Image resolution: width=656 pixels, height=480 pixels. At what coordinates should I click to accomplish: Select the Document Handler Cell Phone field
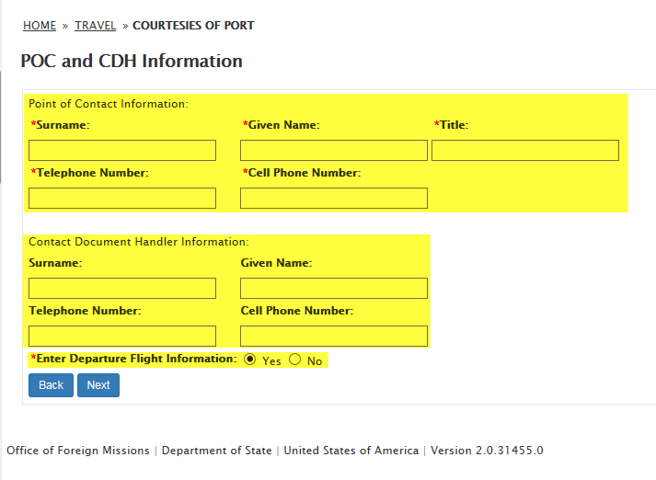[x=334, y=337]
